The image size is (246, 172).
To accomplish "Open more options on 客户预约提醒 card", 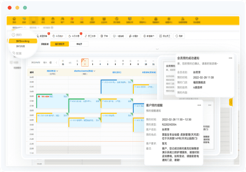I will point(199,105).
